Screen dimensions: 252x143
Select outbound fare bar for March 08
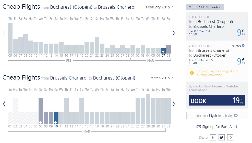pyautogui.click(x=169, y=49)
